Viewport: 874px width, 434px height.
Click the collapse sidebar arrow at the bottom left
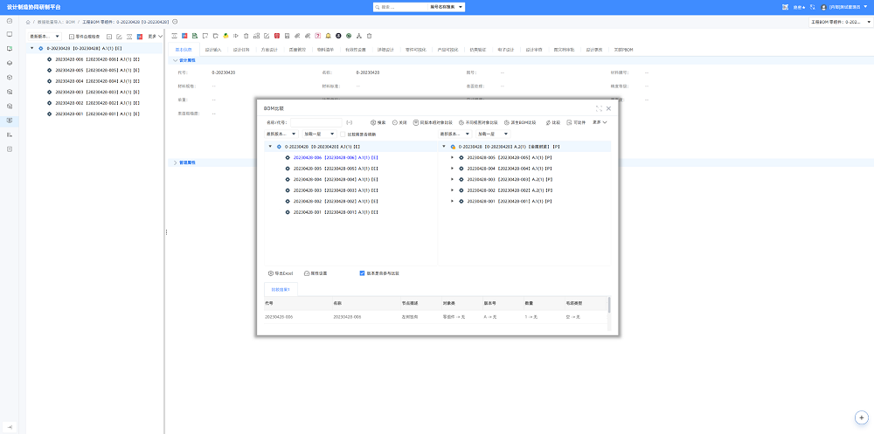[10, 427]
